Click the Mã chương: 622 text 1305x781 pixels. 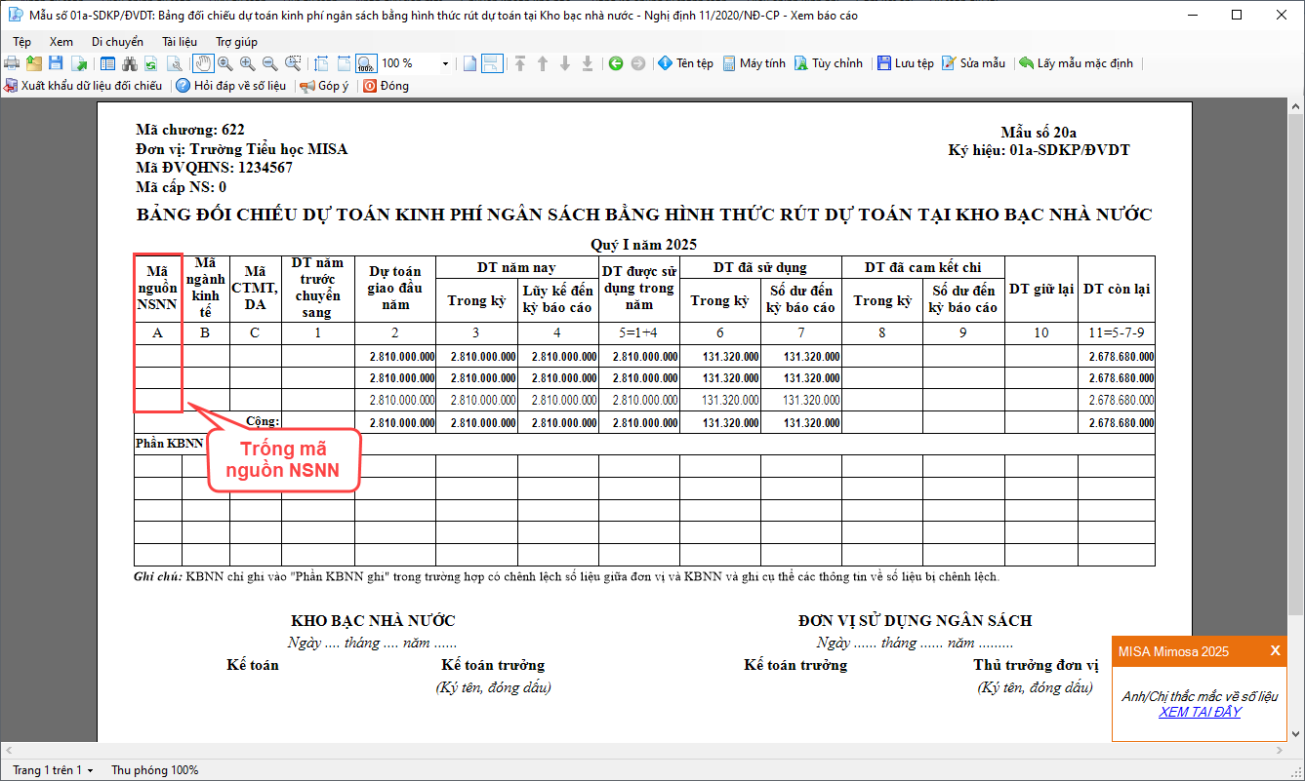pos(190,130)
